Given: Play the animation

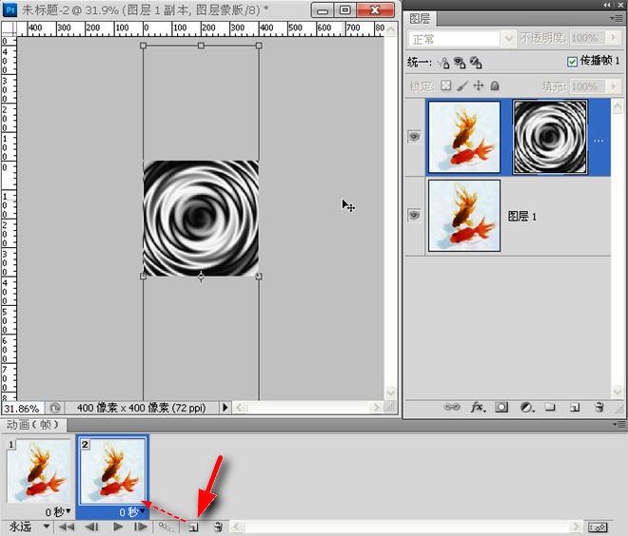Looking at the screenshot, I should click(118, 526).
